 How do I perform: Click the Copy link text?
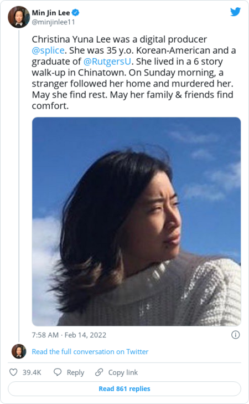(123, 372)
